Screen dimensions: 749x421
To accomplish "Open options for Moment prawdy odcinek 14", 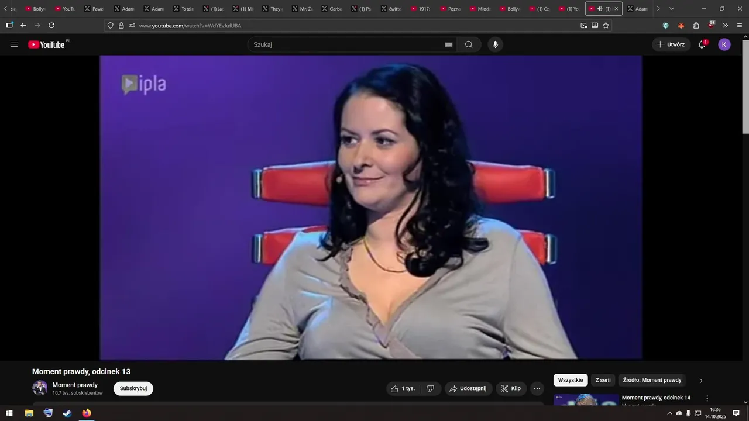I will 707,398.
